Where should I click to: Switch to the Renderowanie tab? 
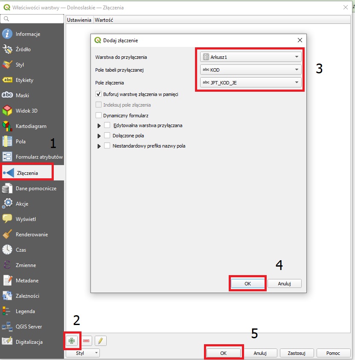pos(32,235)
